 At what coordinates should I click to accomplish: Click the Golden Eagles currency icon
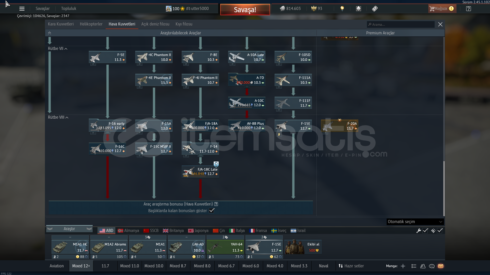tap(314, 9)
